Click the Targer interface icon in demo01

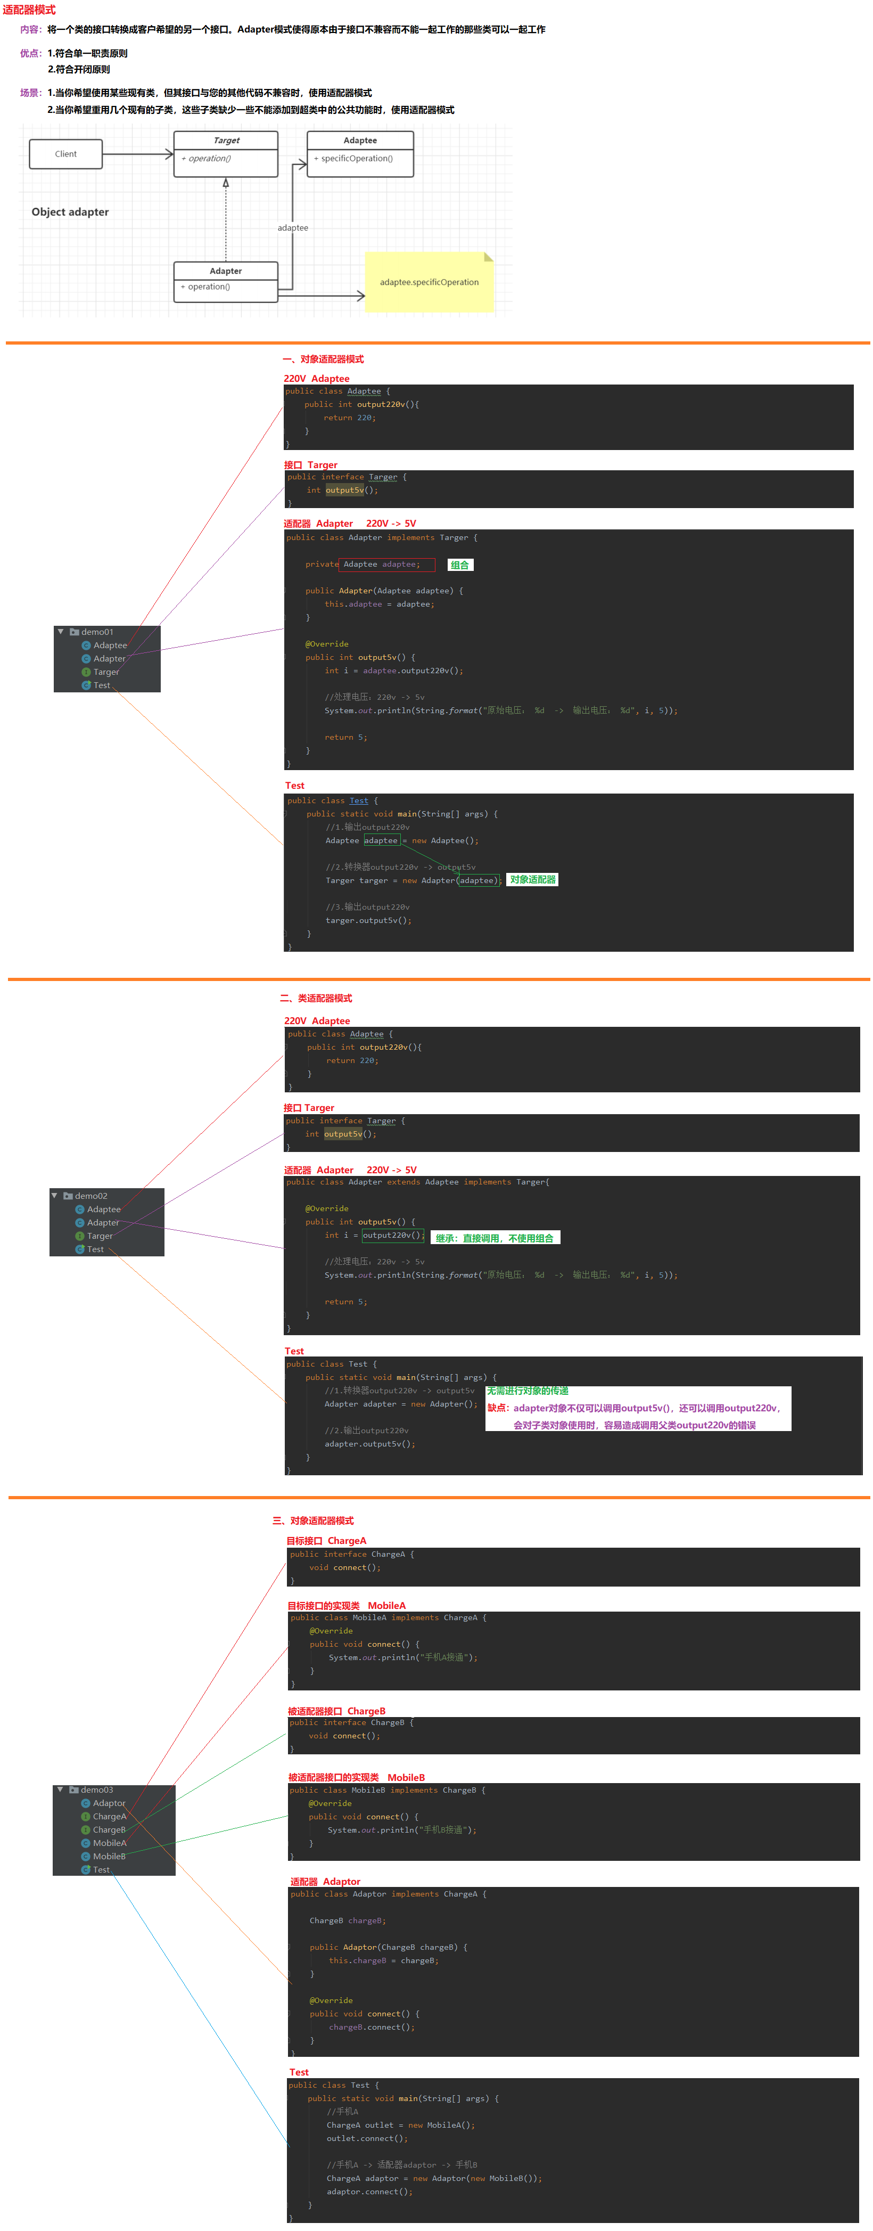click(87, 672)
